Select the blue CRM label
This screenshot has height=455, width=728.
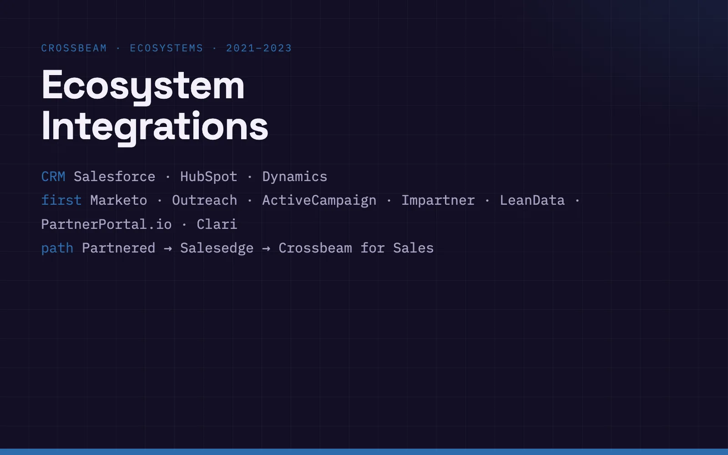point(53,177)
